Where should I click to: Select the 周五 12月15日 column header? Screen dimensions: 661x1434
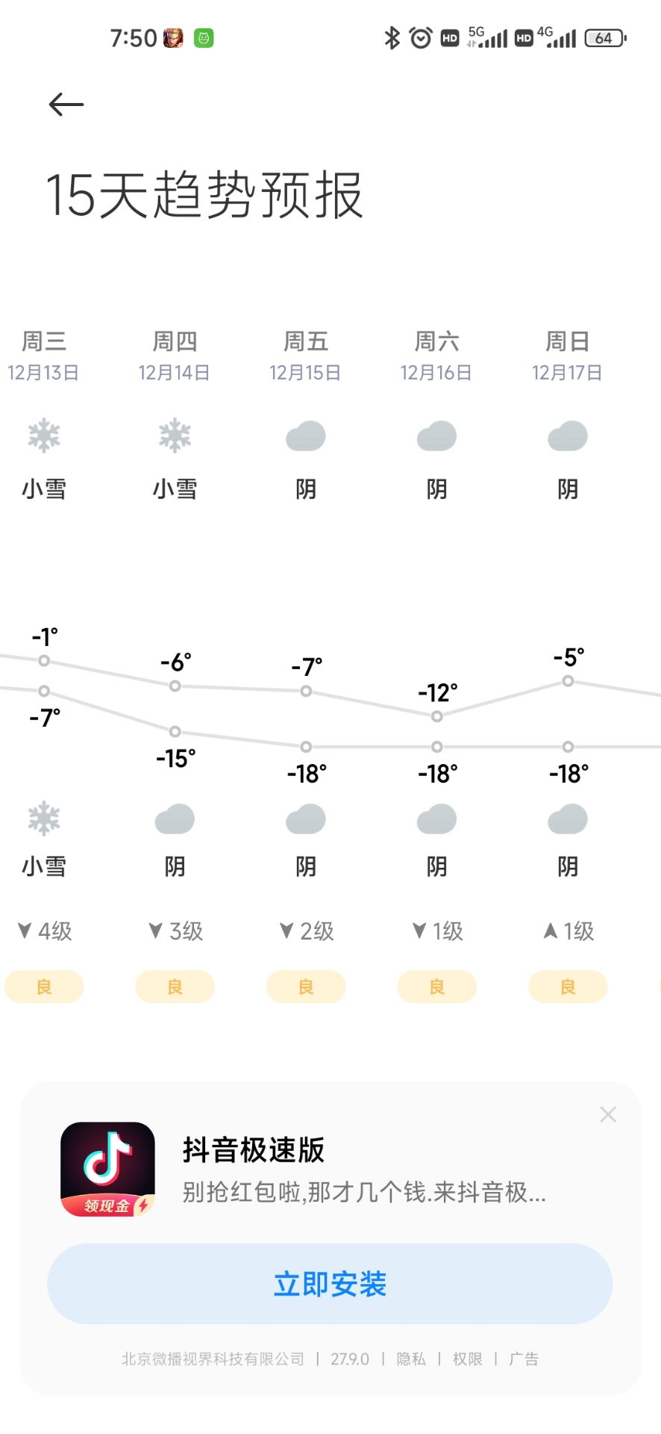pos(305,356)
